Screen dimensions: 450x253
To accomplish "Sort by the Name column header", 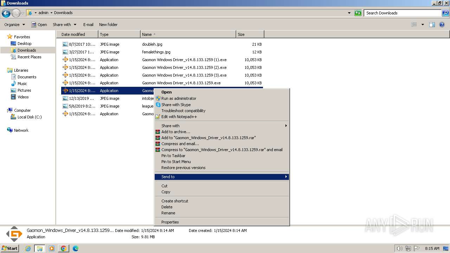I will (x=188, y=34).
